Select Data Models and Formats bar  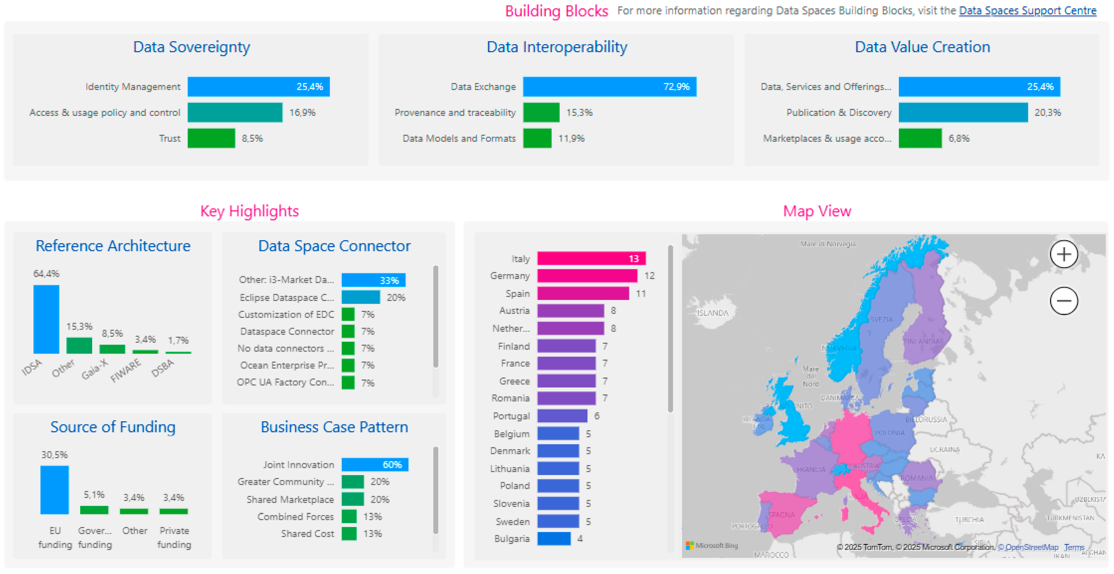537,138
